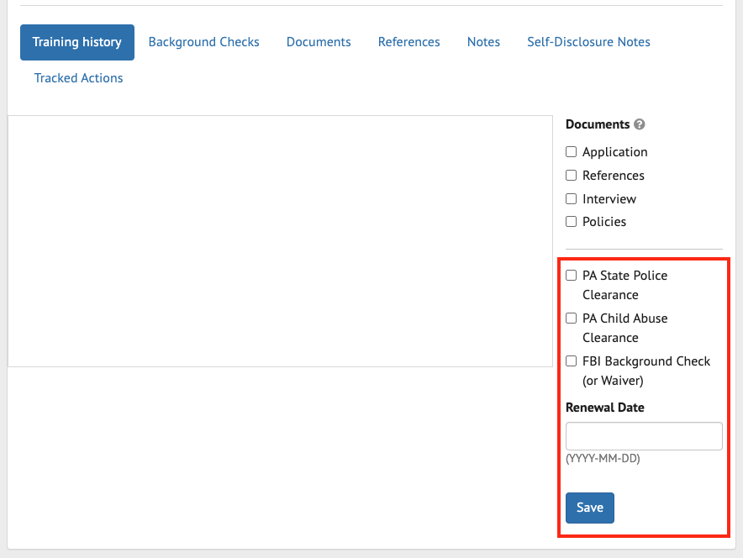Click the help icon beside Documents heading
This screenshot has height=558, width=743.
click(x=640, y=124)
